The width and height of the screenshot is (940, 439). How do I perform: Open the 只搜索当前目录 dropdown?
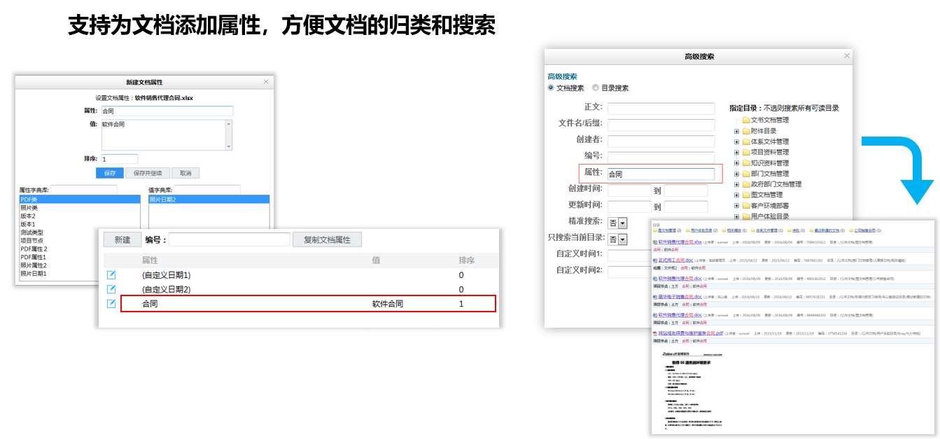point(618,239)
